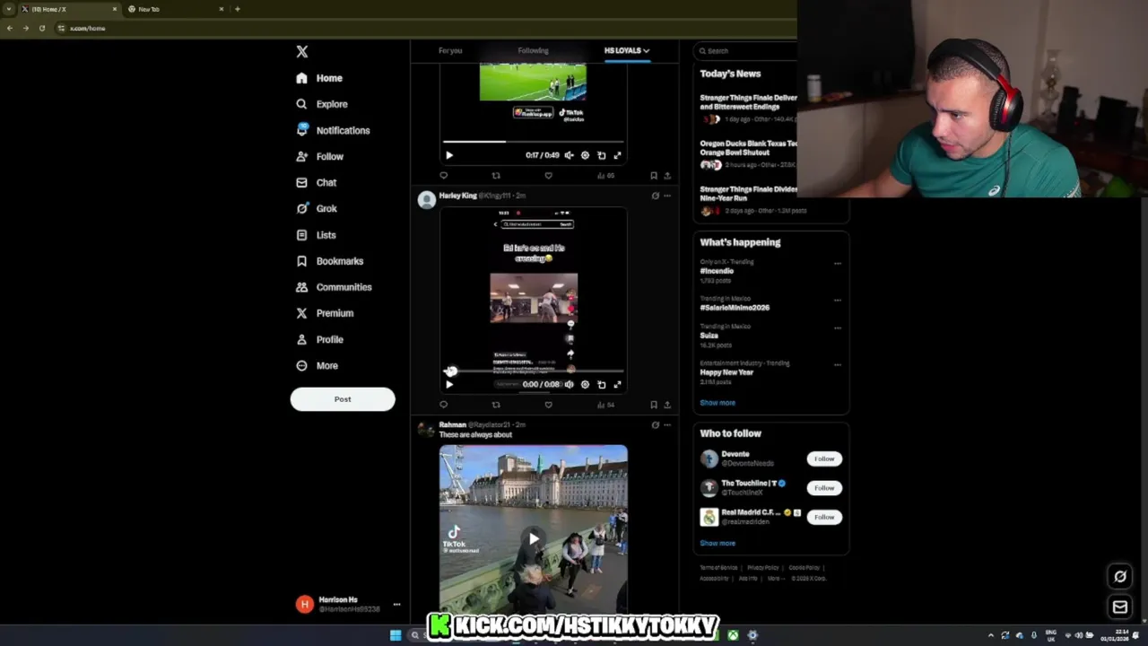Open Grok explain icon on Rahman's post

coord(655,424)
